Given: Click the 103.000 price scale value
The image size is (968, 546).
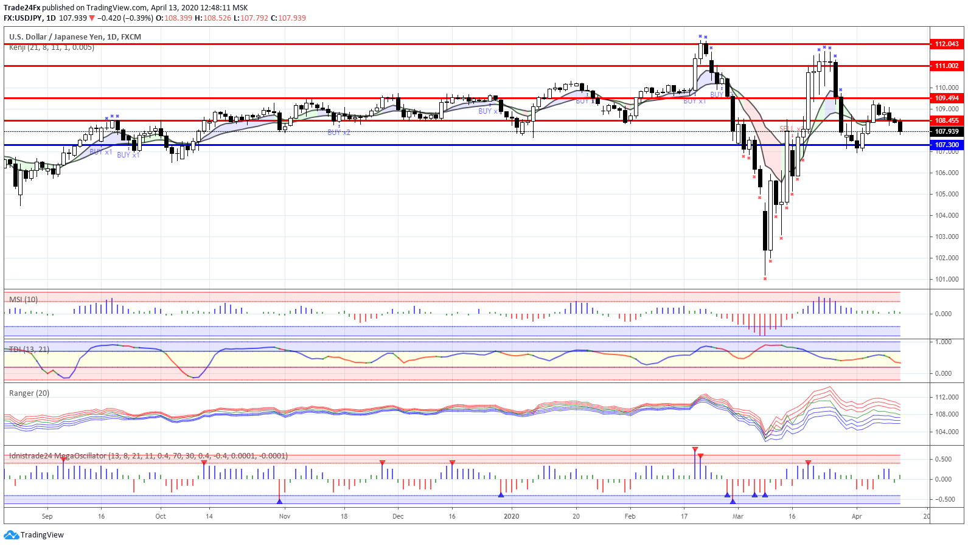Looking at the screenshot, I should click(947, 237).
